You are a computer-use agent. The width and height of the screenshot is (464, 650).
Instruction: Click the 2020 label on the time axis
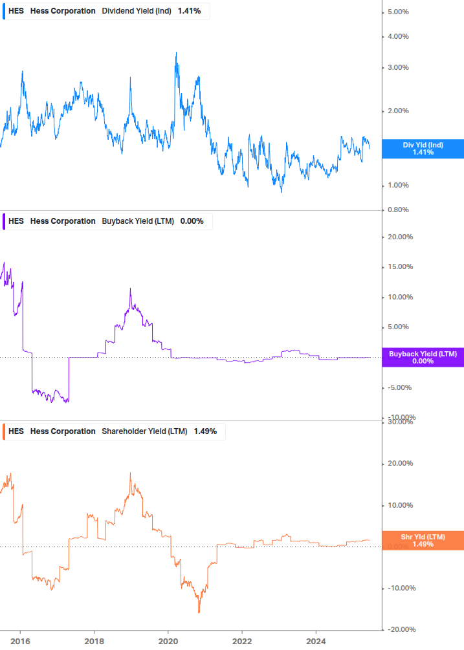(168, 642)
